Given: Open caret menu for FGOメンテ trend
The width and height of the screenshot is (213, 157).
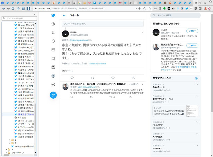Looking at the screenshot, I should (197, 122).
